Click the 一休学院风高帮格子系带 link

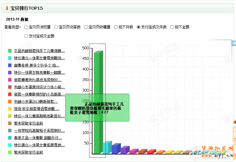click(39, 131)
